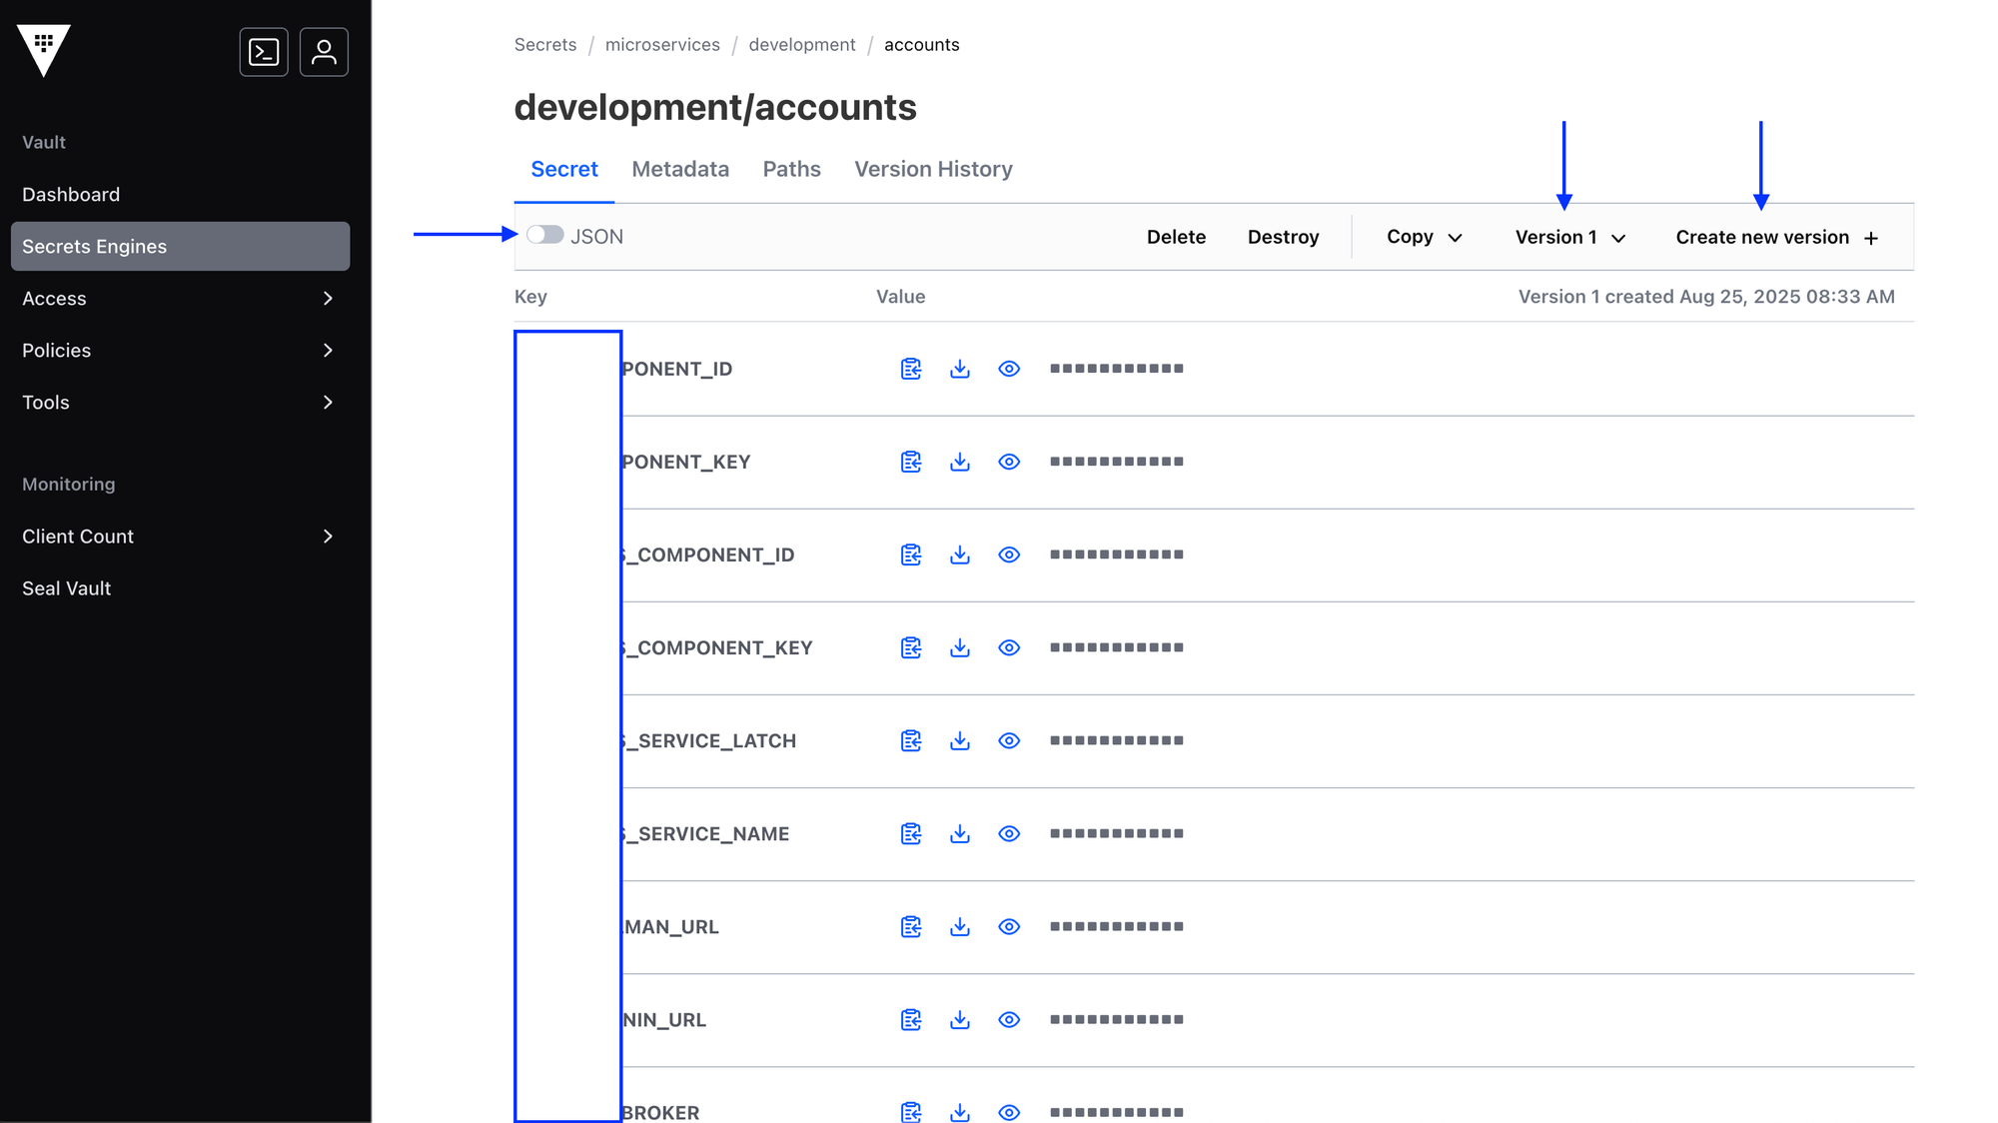Copy the MAN_URL value with clipboard icon
Screen dimensions: 1998x1123
point(910,926)
